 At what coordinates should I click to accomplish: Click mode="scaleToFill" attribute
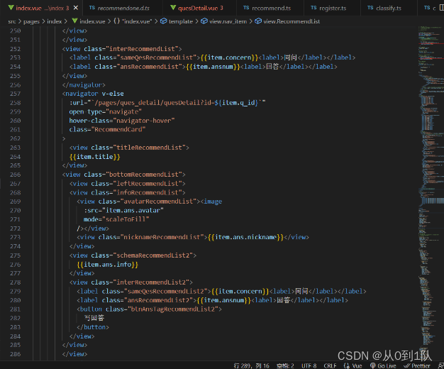click(x=116, y=219)
